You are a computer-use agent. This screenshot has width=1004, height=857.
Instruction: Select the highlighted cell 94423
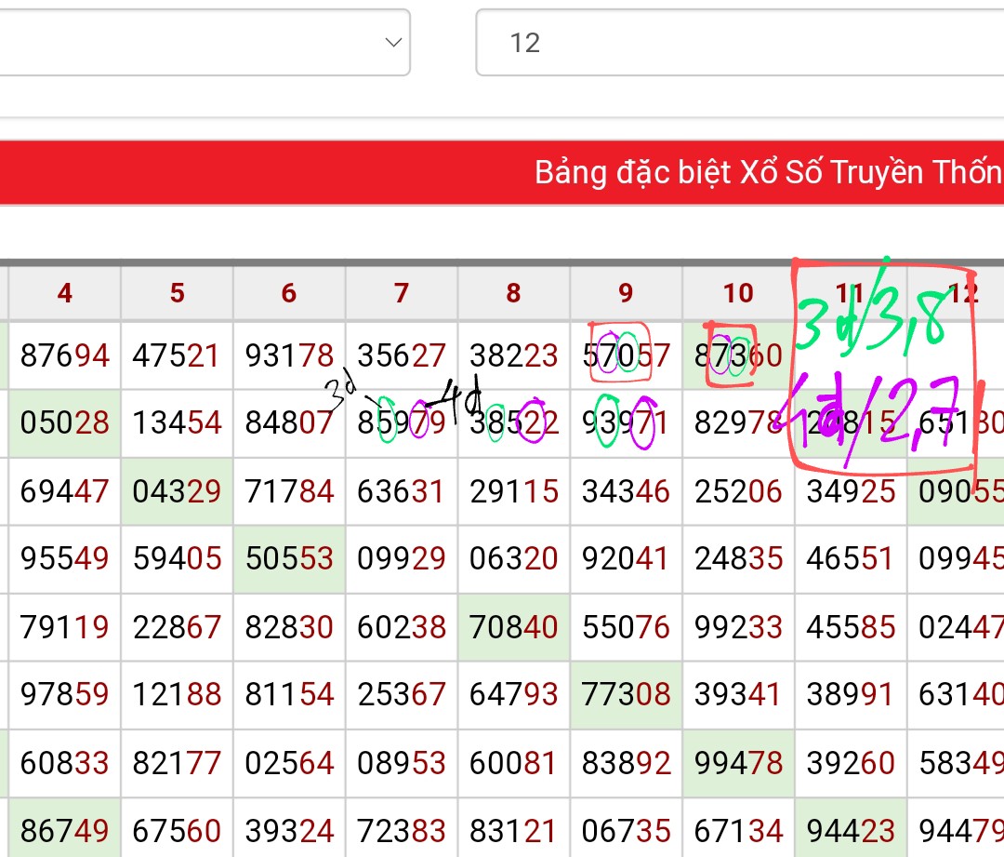[851, 830]
